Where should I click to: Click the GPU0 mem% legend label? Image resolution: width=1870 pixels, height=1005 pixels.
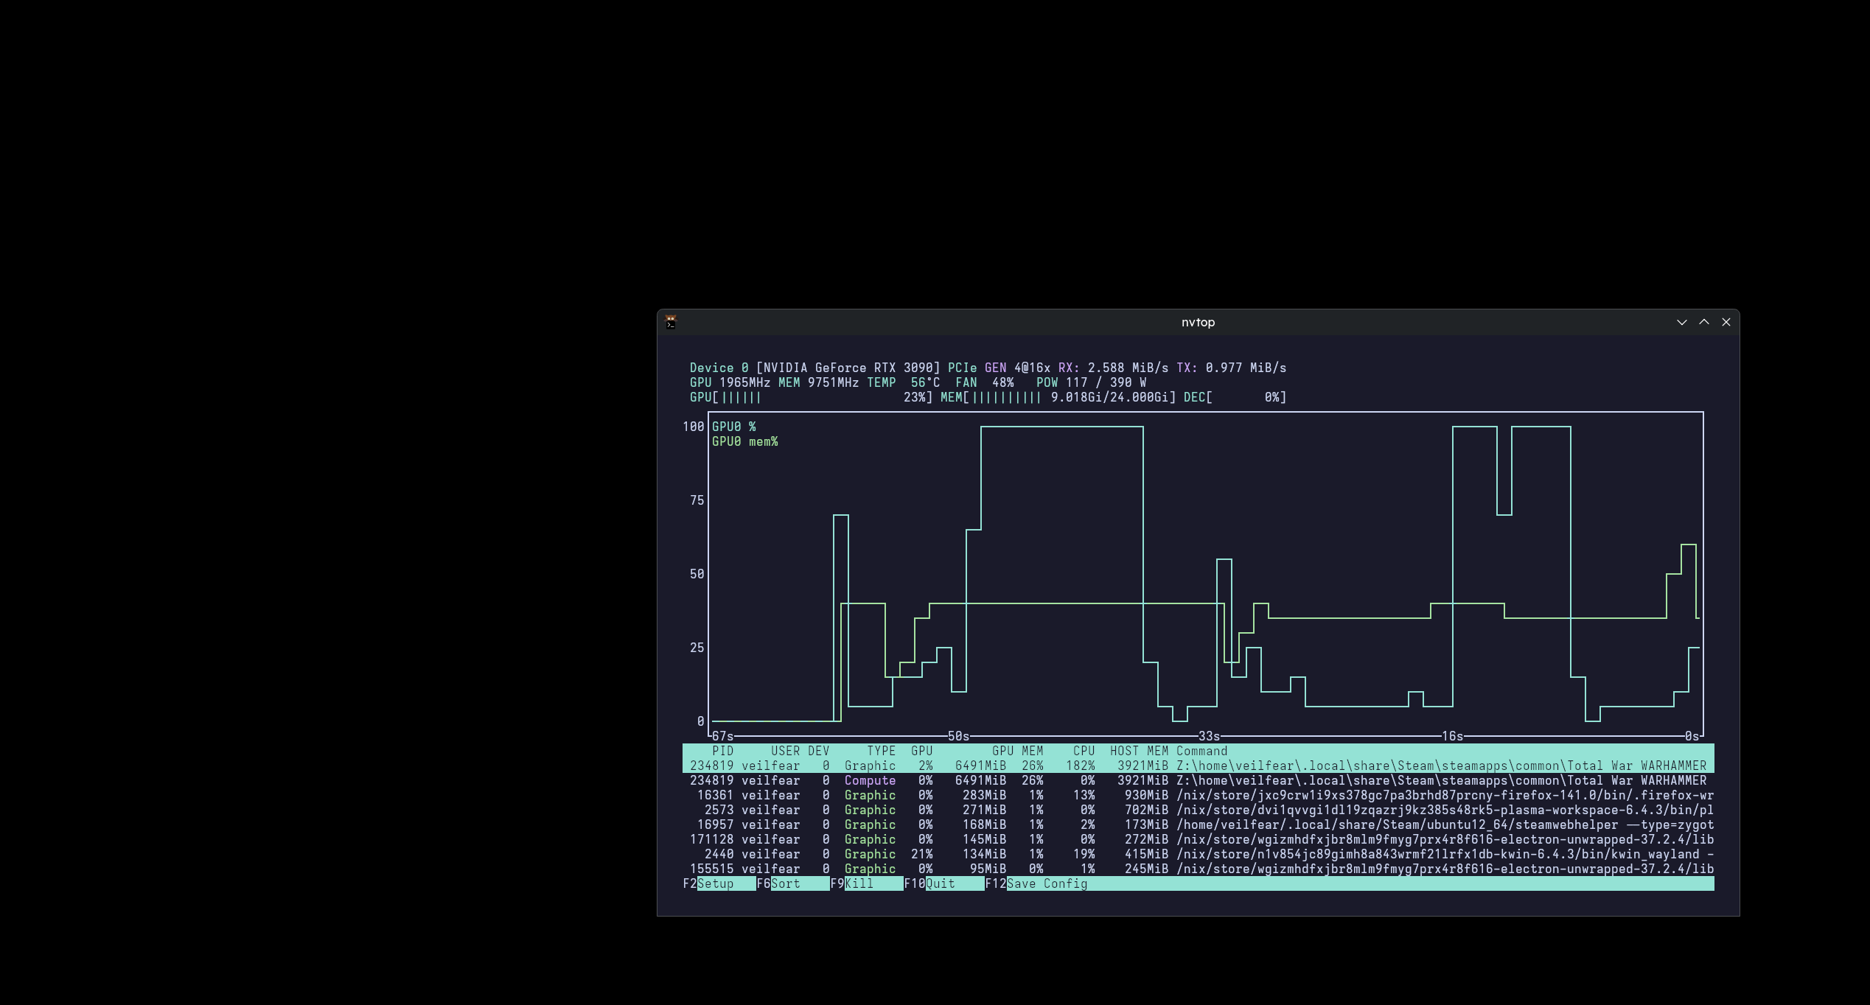click(x=744, y=441)
